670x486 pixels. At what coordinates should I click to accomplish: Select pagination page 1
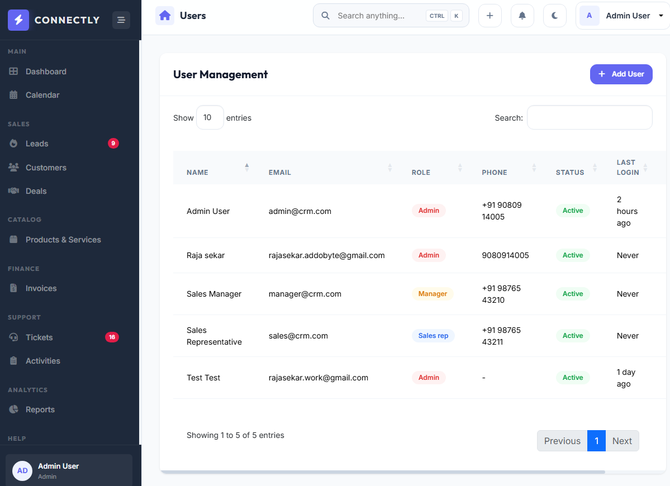click(596, 441)
